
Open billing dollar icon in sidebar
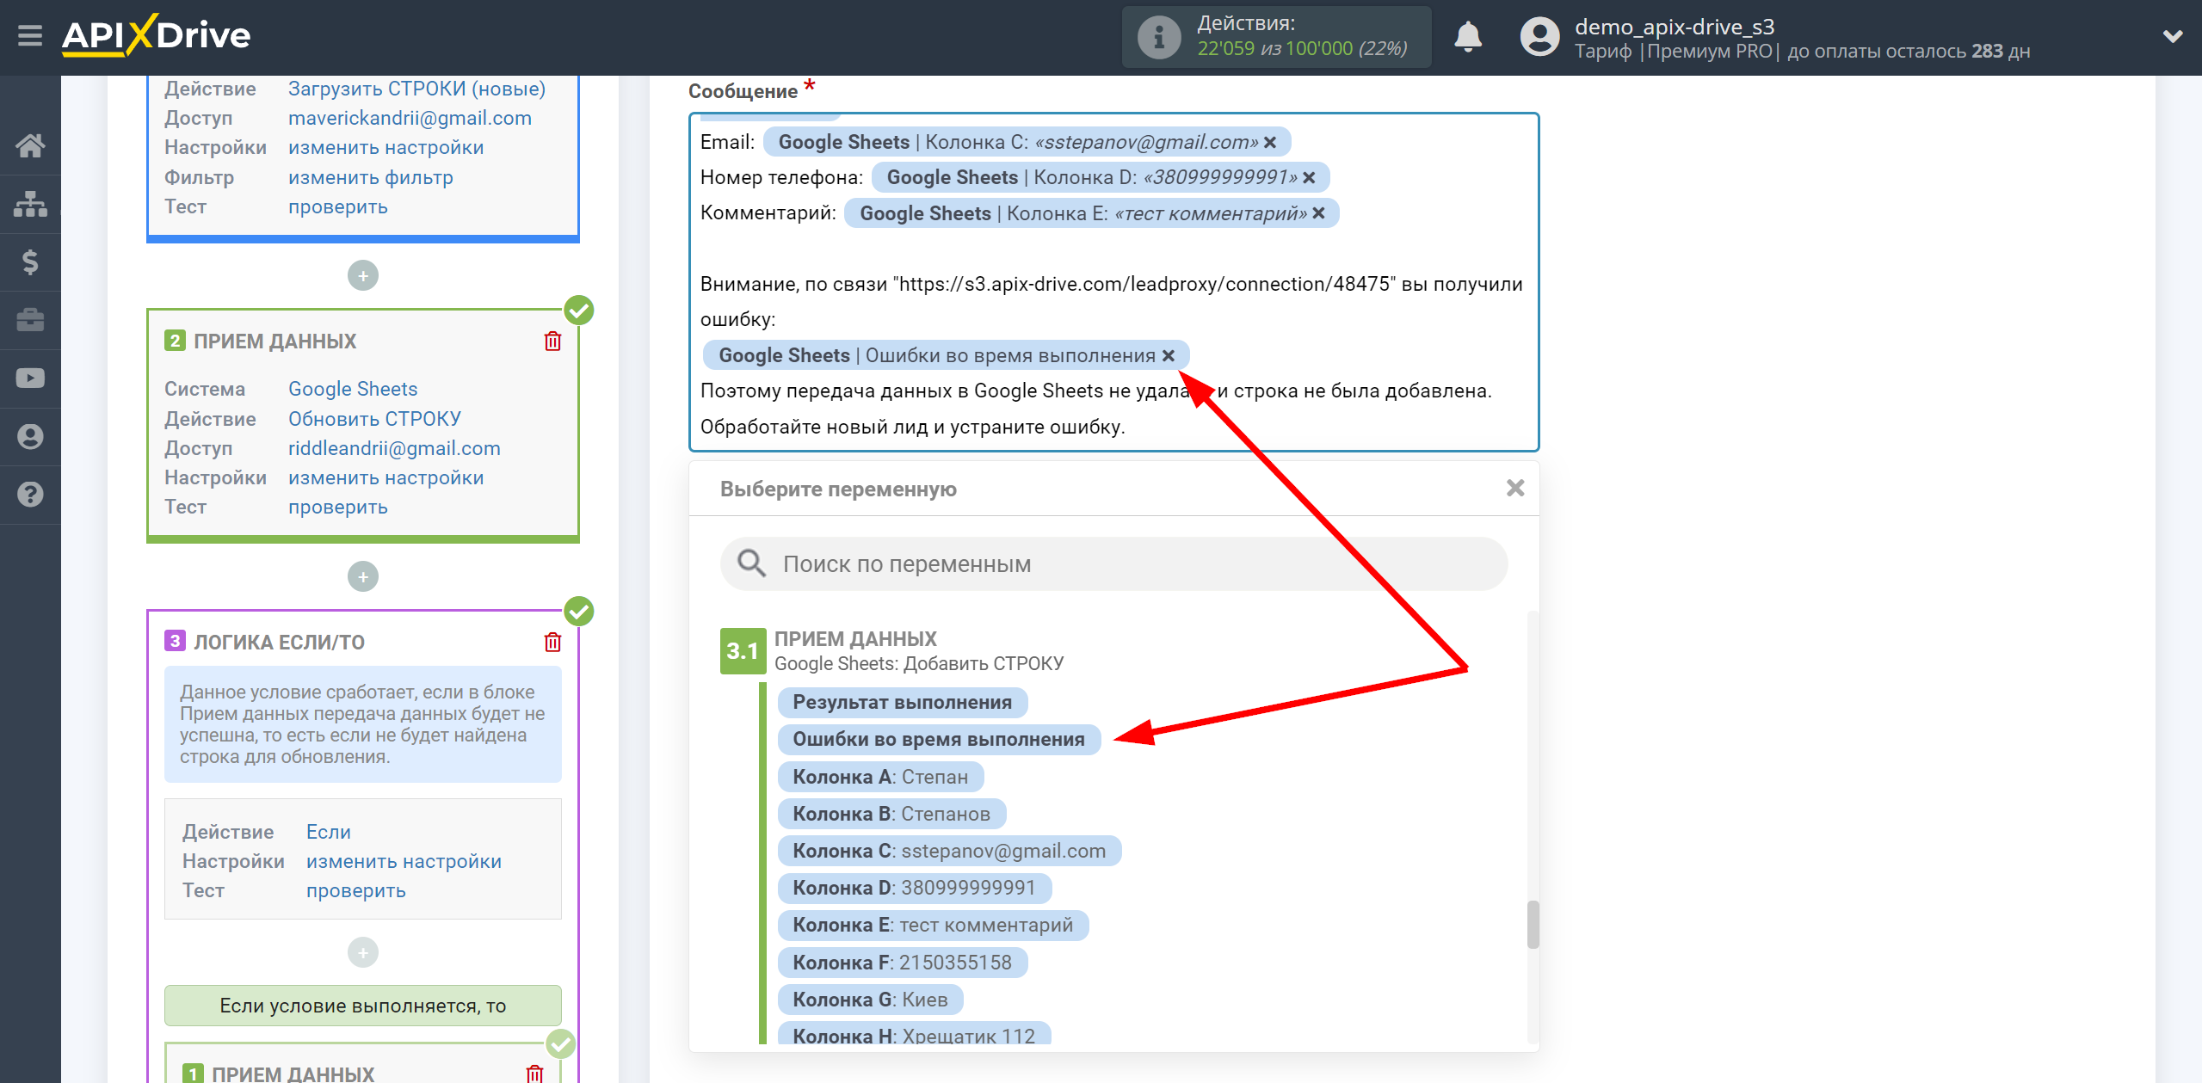pos(30,262)
